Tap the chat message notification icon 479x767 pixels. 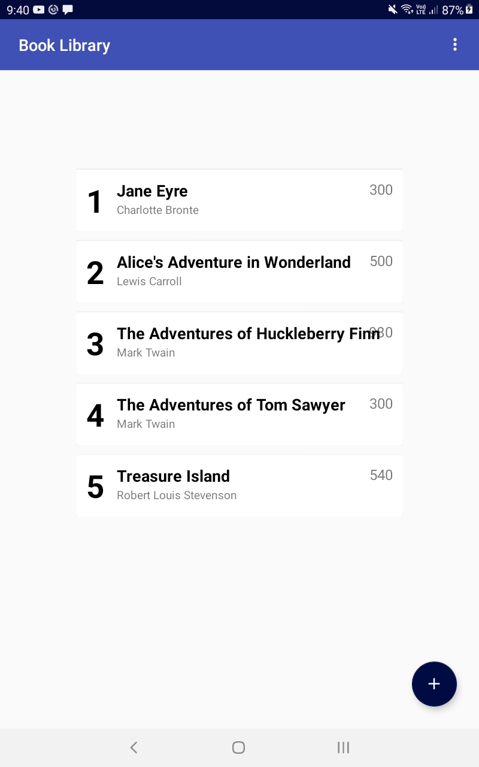coord(68,10)
